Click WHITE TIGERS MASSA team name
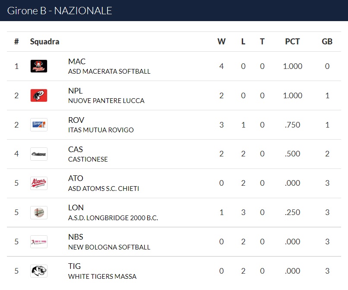The width and height of the screenshot is (348, 290). coord(102,276)
